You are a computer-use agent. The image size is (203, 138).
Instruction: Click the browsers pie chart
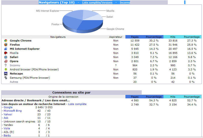pos(83,21)
